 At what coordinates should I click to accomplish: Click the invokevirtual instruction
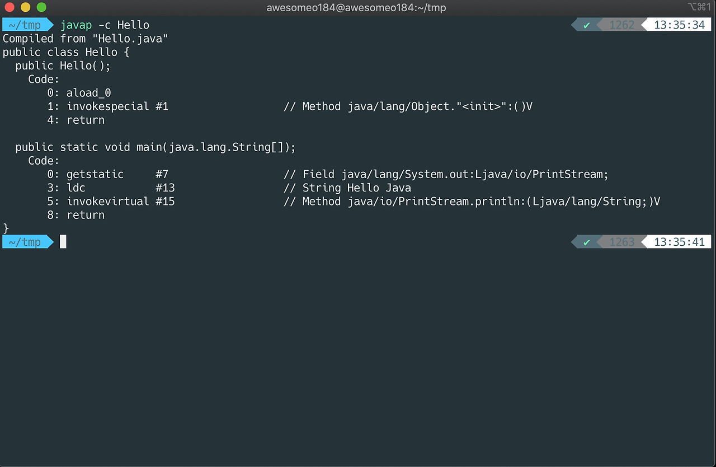point(108,202)
